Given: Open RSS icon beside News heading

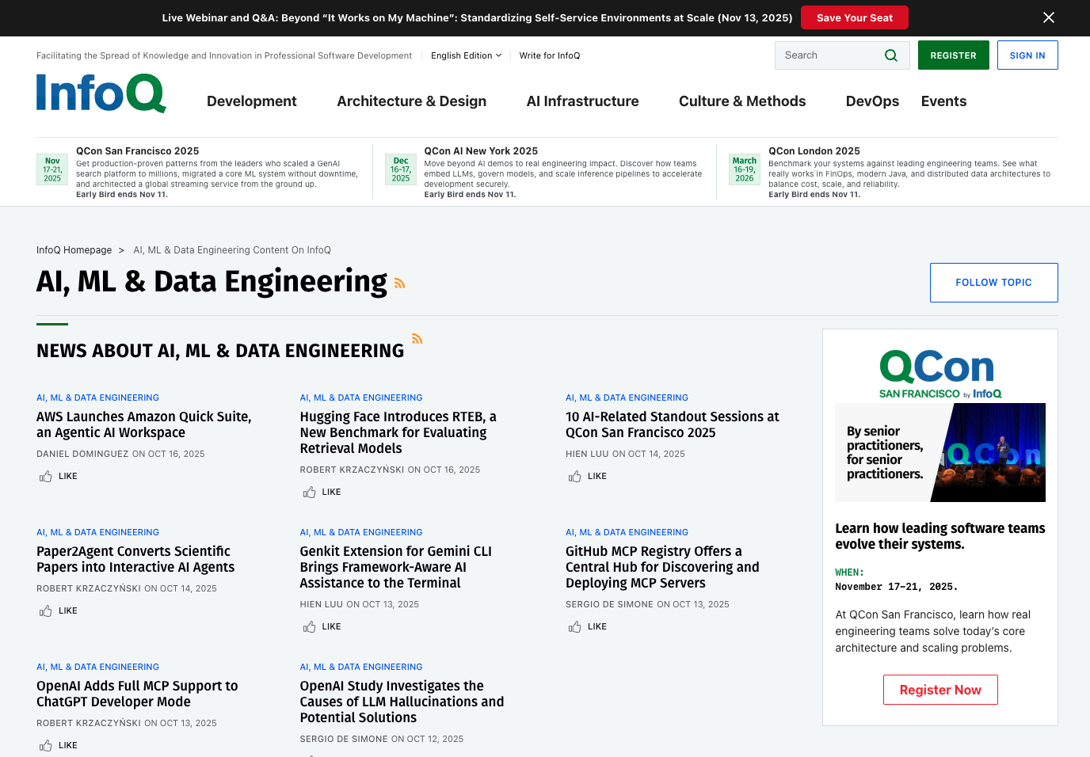Looking at the screenshot, I should click(x=417, y=339).
